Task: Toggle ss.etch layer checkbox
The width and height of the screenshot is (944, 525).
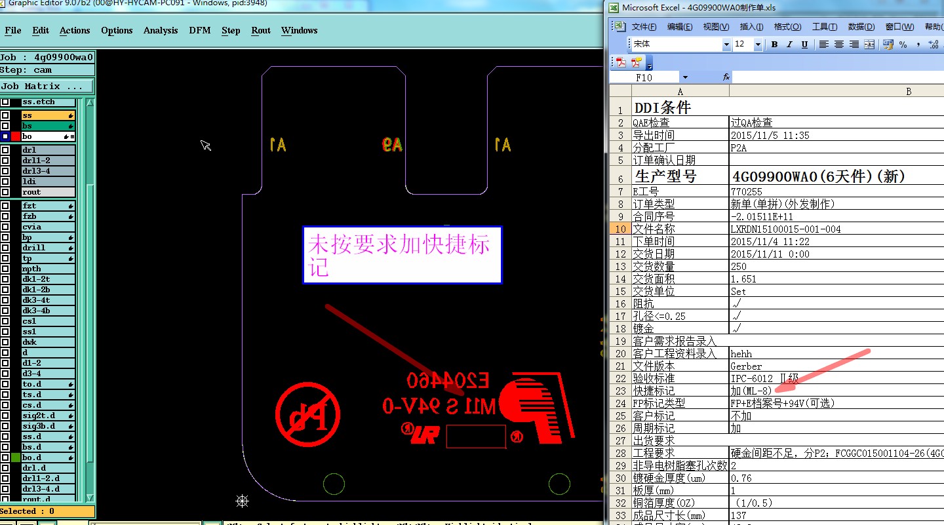Action: (5, 102)
